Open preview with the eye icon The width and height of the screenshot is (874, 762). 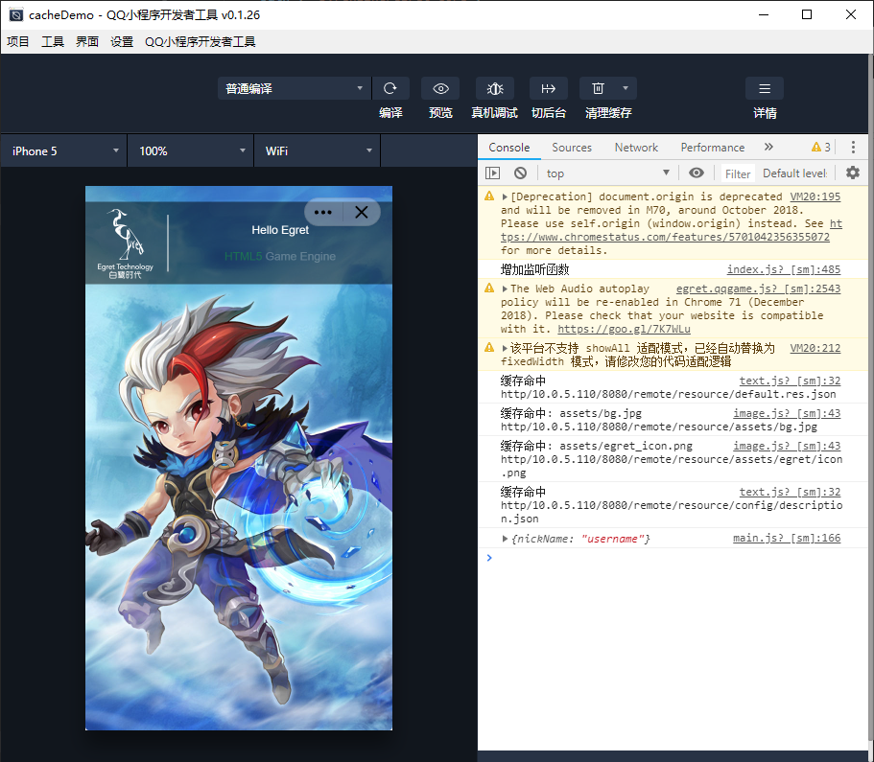click(x=440, y=88)
